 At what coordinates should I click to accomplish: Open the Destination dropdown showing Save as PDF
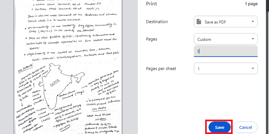coord(226,21)
